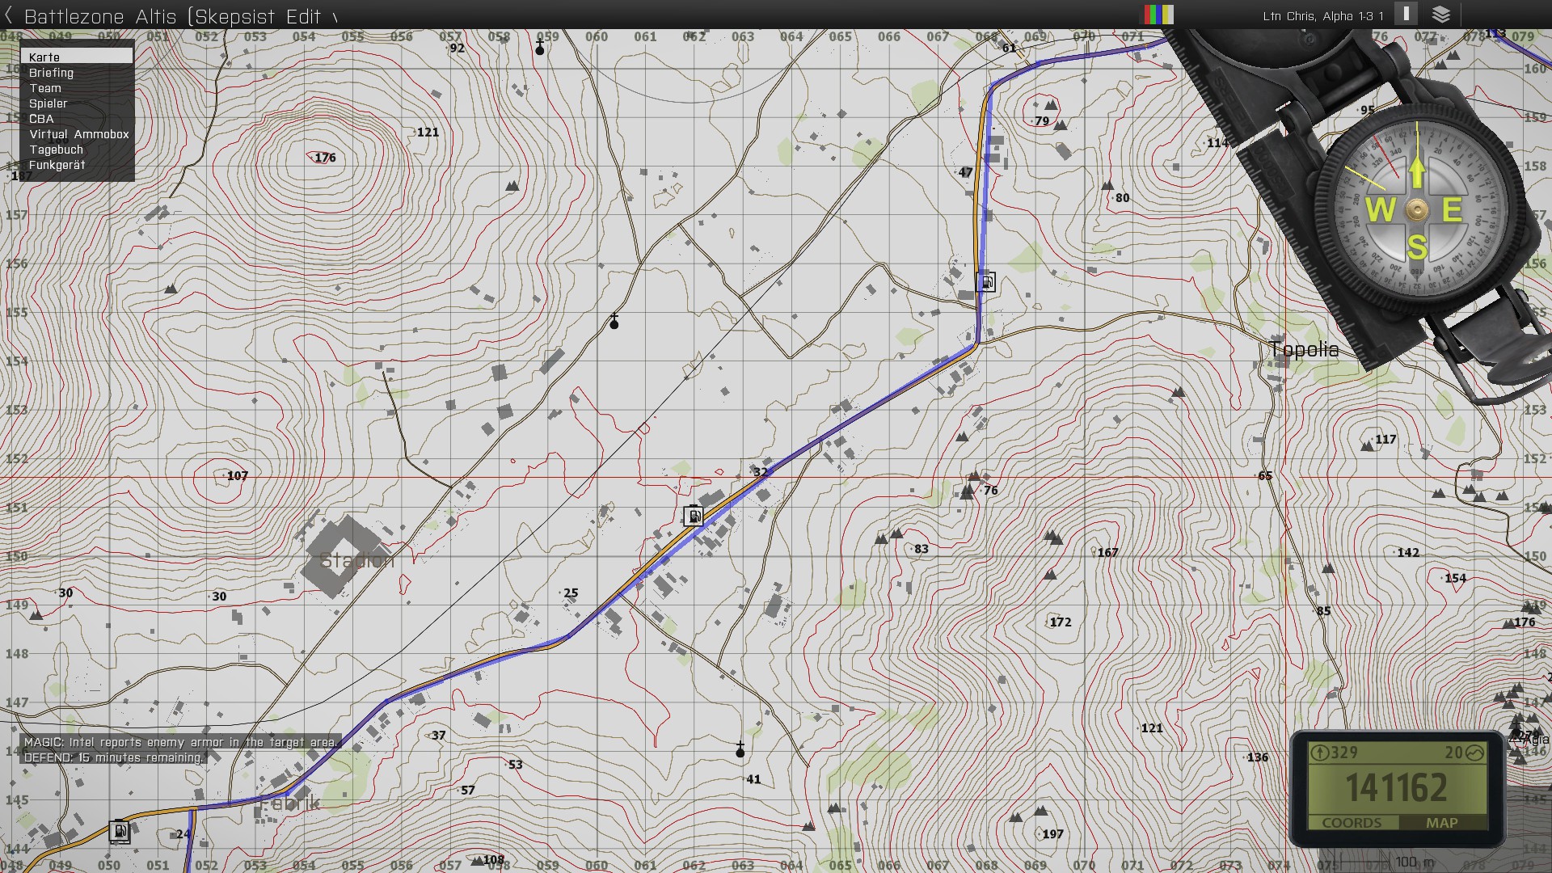Click height marker 114
Viewport: 1552px width, 873px height.
[x=1217, y=143]
